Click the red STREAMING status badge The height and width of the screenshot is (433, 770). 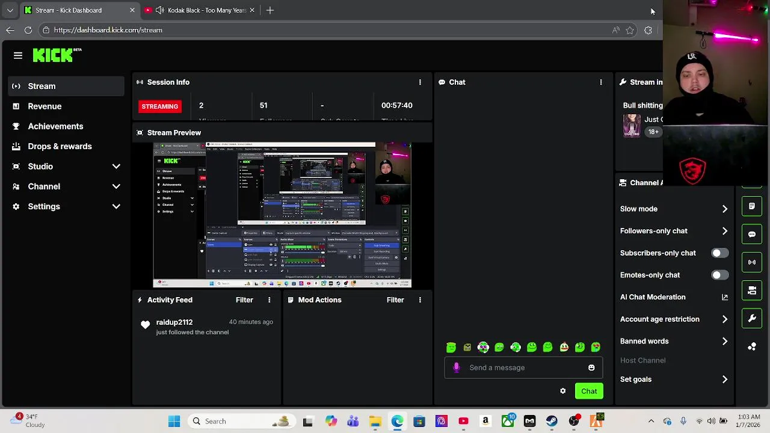pos(160,106)
